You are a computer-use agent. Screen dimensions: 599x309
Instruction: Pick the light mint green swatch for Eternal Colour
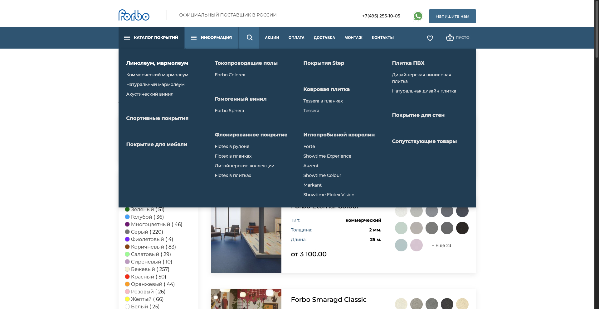(401, 228)
